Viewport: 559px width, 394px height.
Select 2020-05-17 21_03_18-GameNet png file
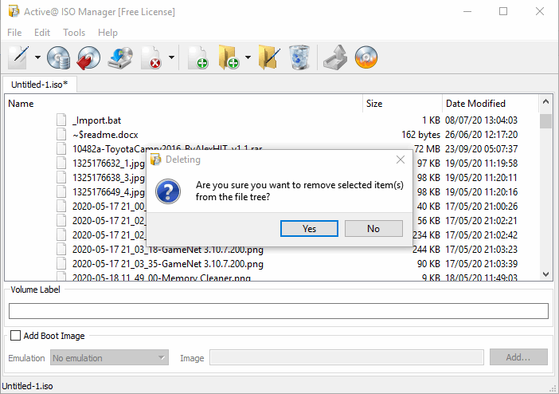coord(167,250)
